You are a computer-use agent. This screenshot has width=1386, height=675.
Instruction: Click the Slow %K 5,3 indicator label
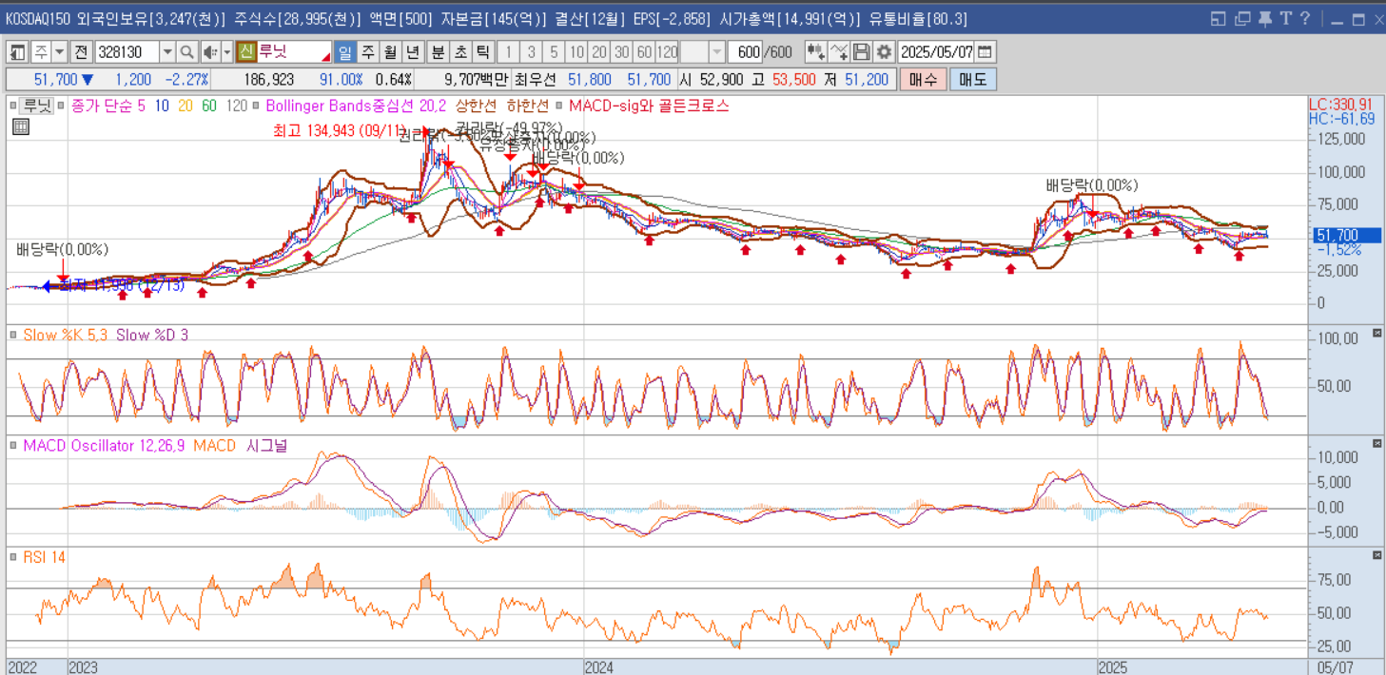tap(66, 335)
